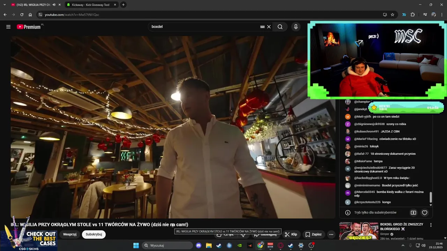Install app icon in address bar
Image resolution: width=447 pixels, height=251 pixels.
[385, 15]
